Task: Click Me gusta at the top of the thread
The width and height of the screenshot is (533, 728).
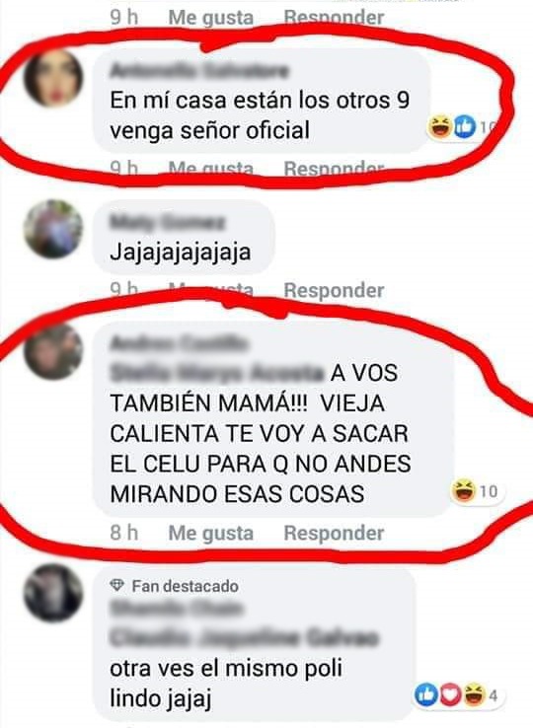Action: coord(211,17)
